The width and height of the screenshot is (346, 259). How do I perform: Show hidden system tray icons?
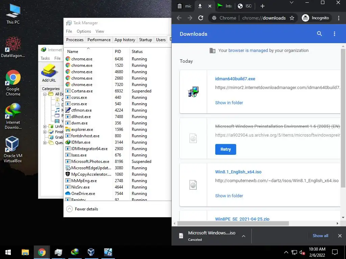[286, 252]
